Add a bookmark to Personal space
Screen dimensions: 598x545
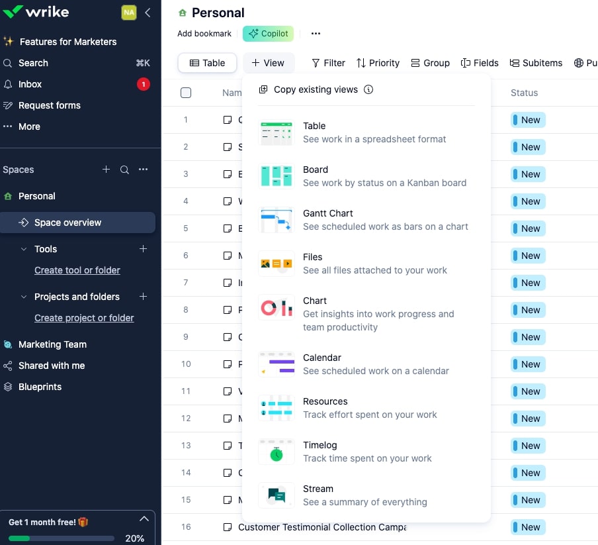tap(204, 33)
